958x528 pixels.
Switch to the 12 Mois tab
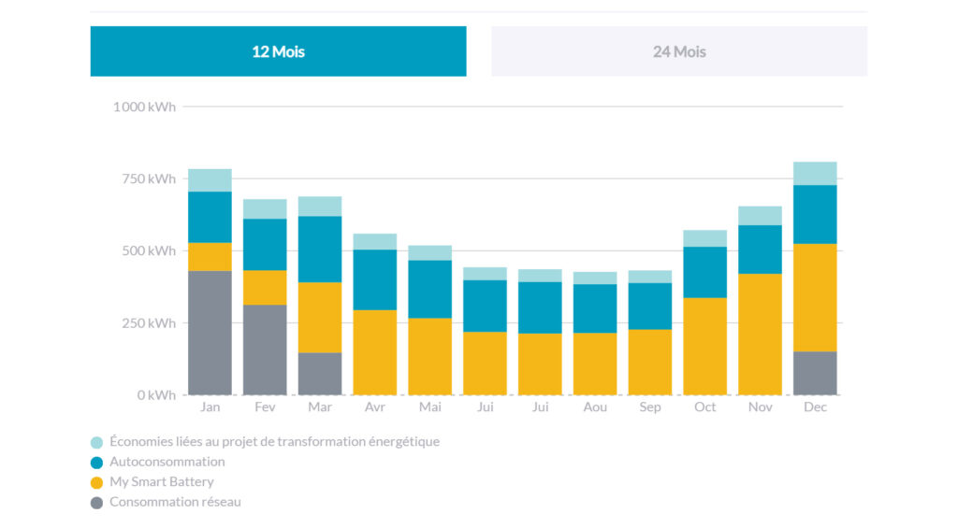(278, 51)
